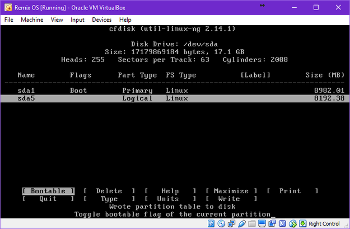Click the Right Control host key label
This screenshot has width=350, height=229.
[324, 223]
